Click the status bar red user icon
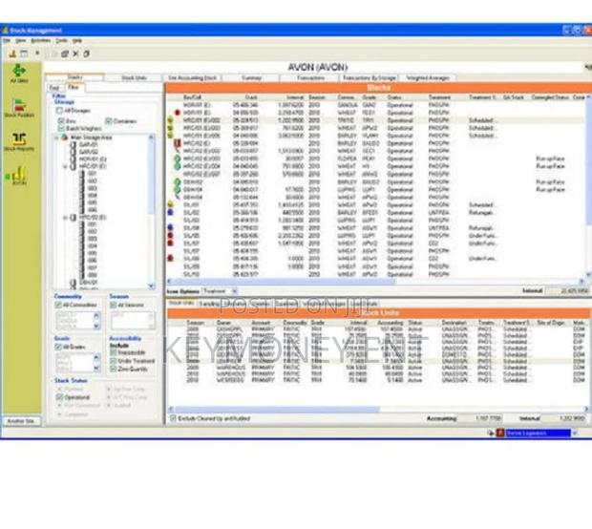Screen dimensions: 592x529 point(500,433)
